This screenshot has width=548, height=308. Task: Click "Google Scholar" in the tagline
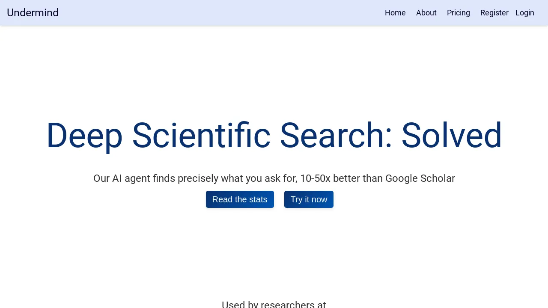click(x=420, y=178)
